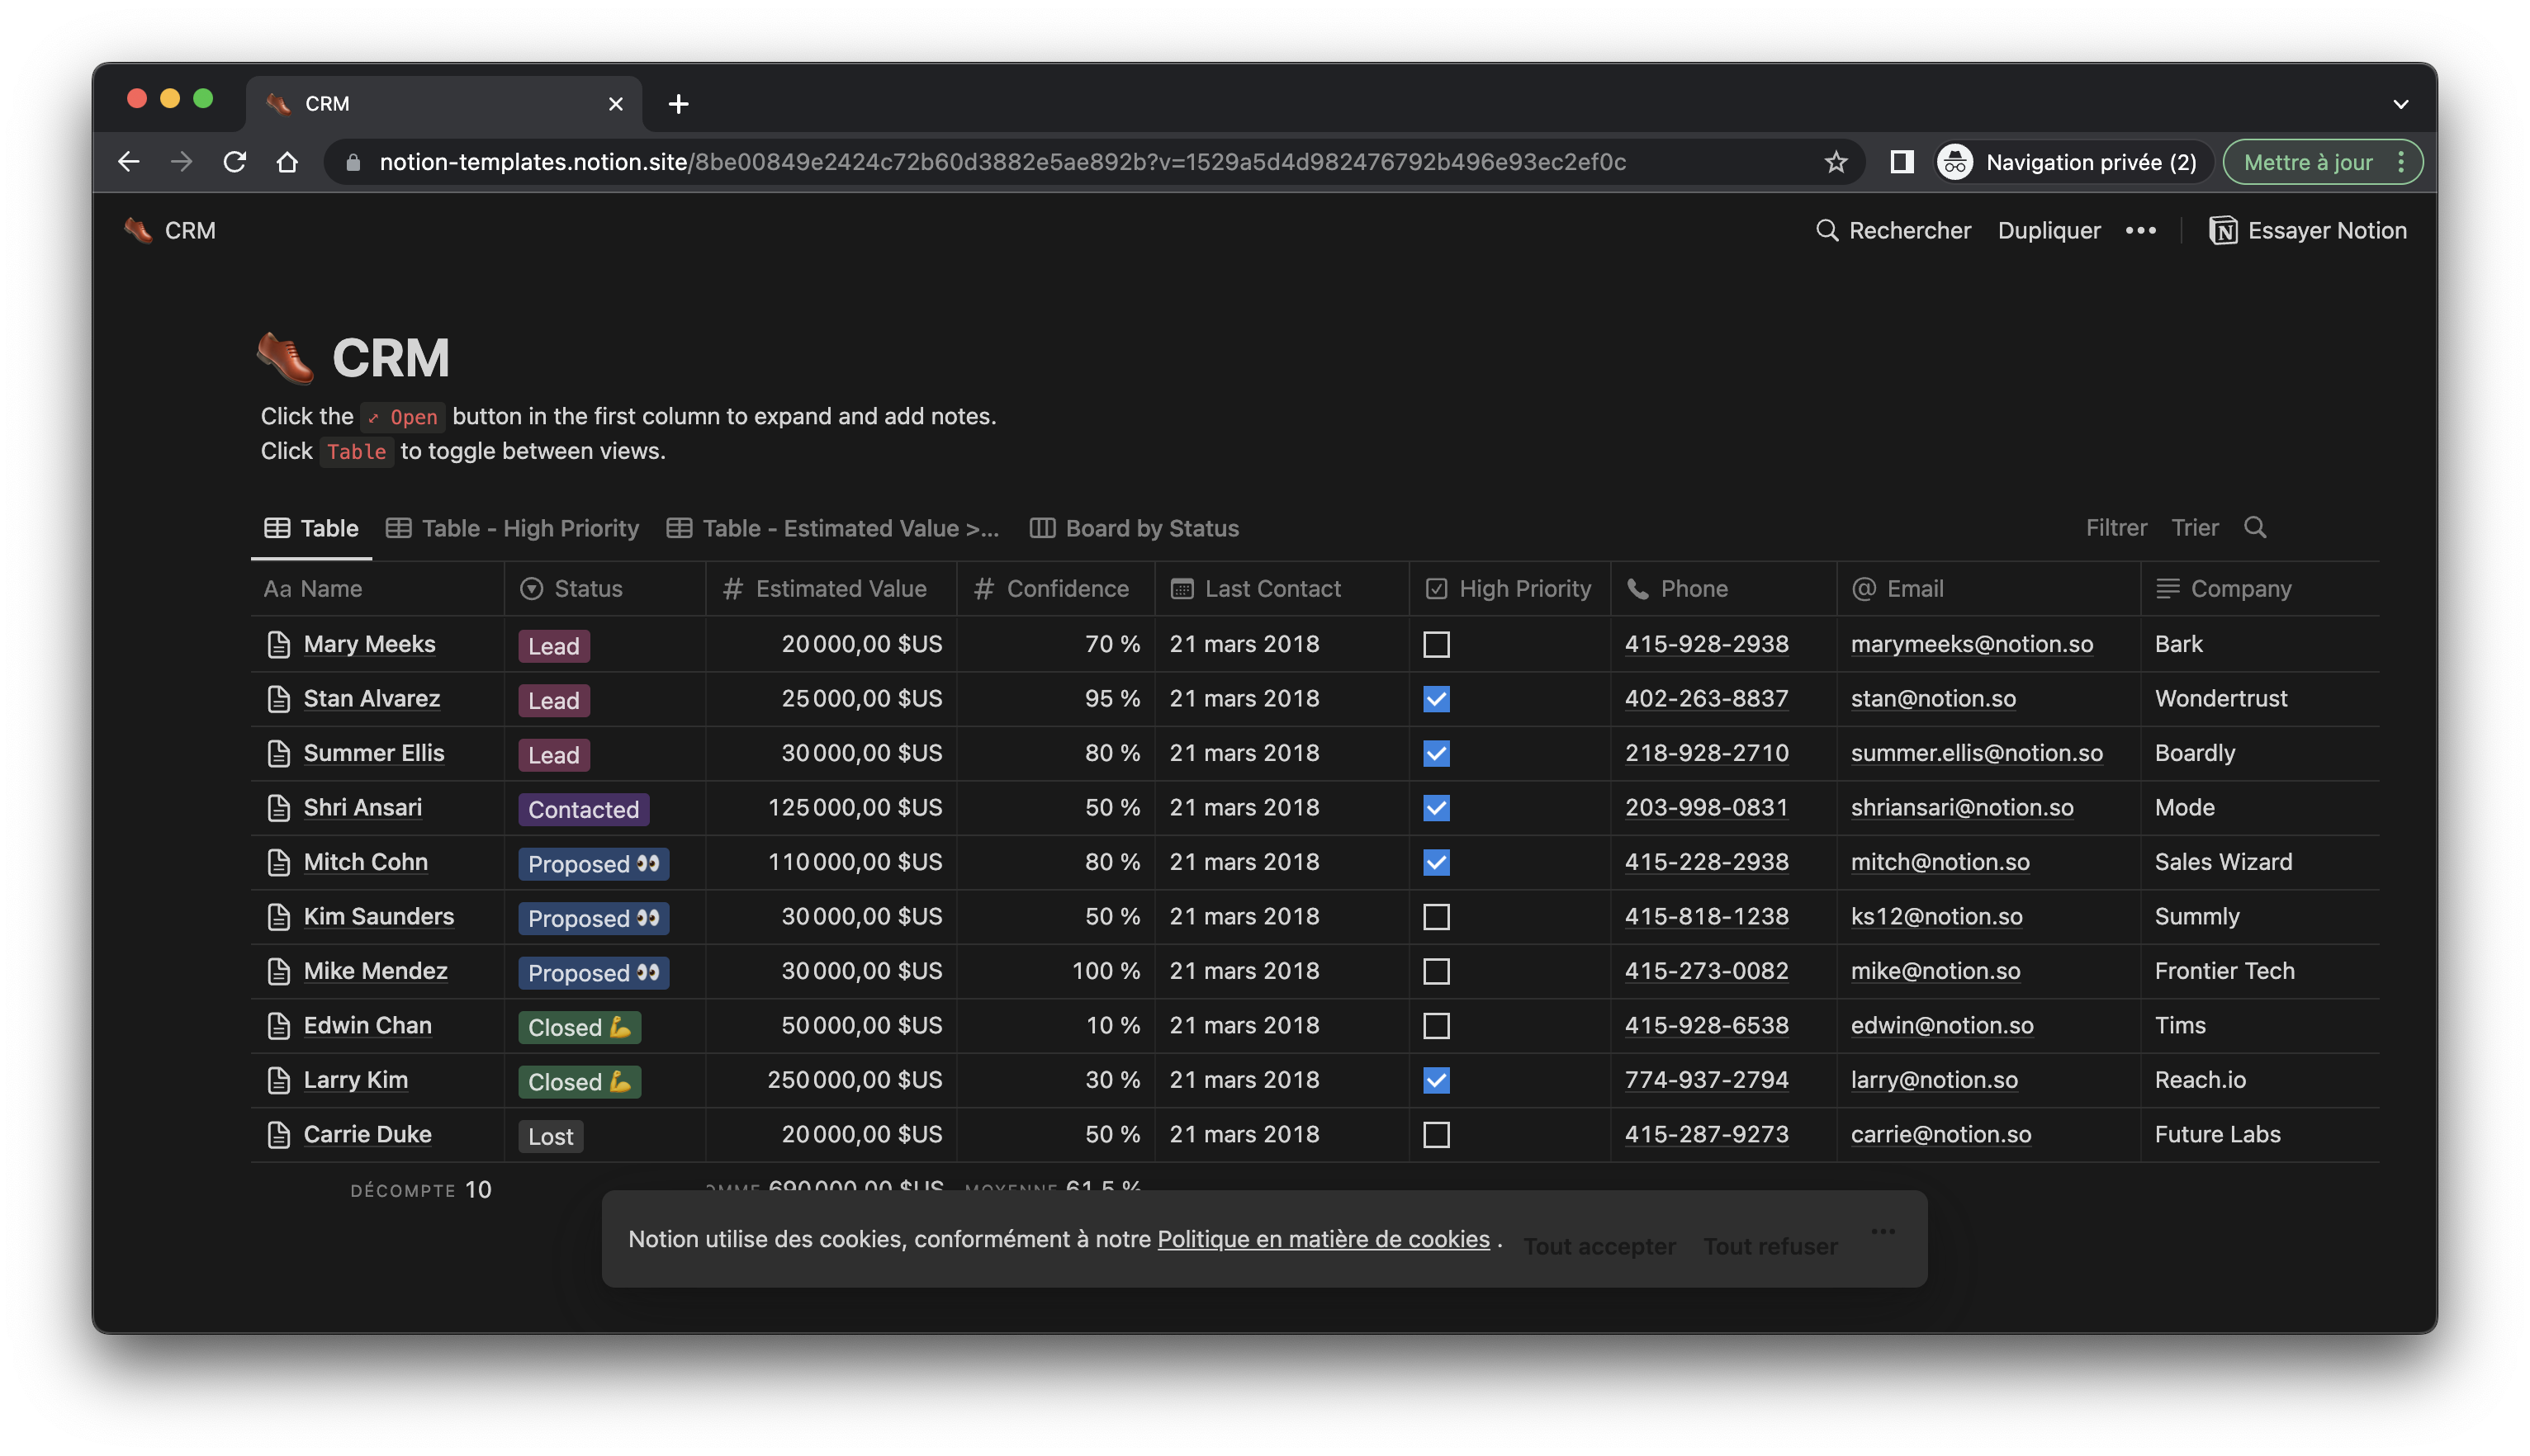The image size is (2530, 1456).
Task: Click the browser page reload icon
Action: click(x=235, y=161)
